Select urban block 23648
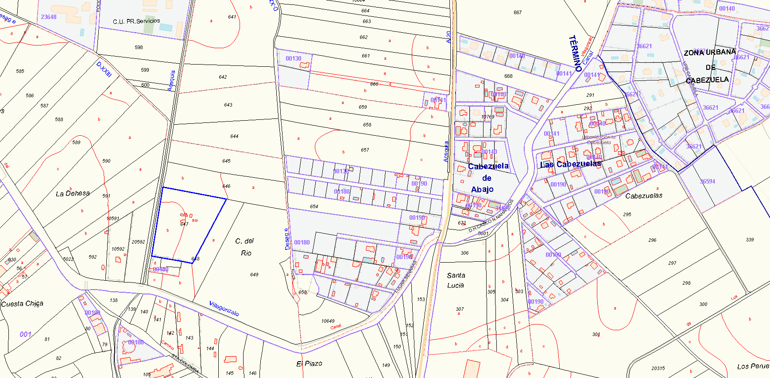 point(49,17)
